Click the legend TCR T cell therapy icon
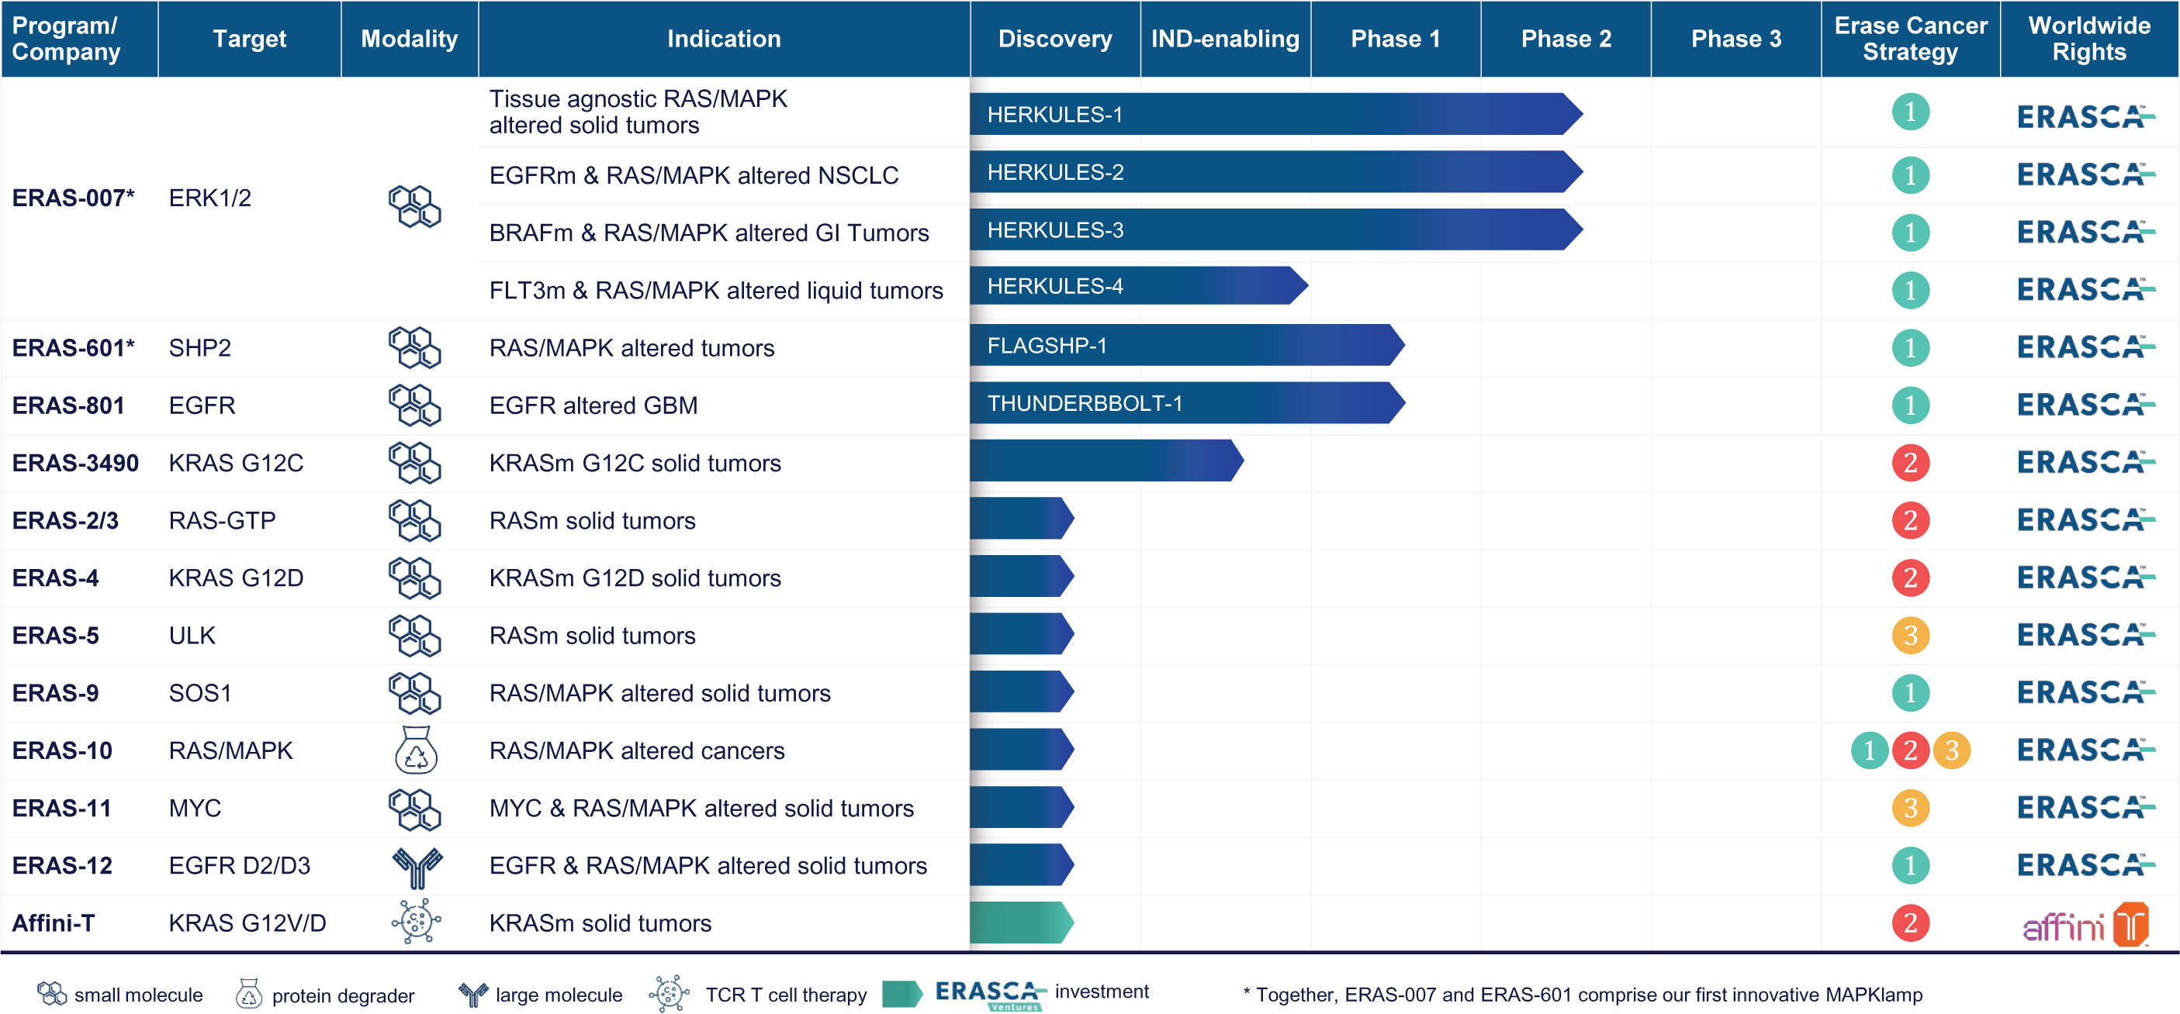The image size is (2180, 1014). coord(669,994)
